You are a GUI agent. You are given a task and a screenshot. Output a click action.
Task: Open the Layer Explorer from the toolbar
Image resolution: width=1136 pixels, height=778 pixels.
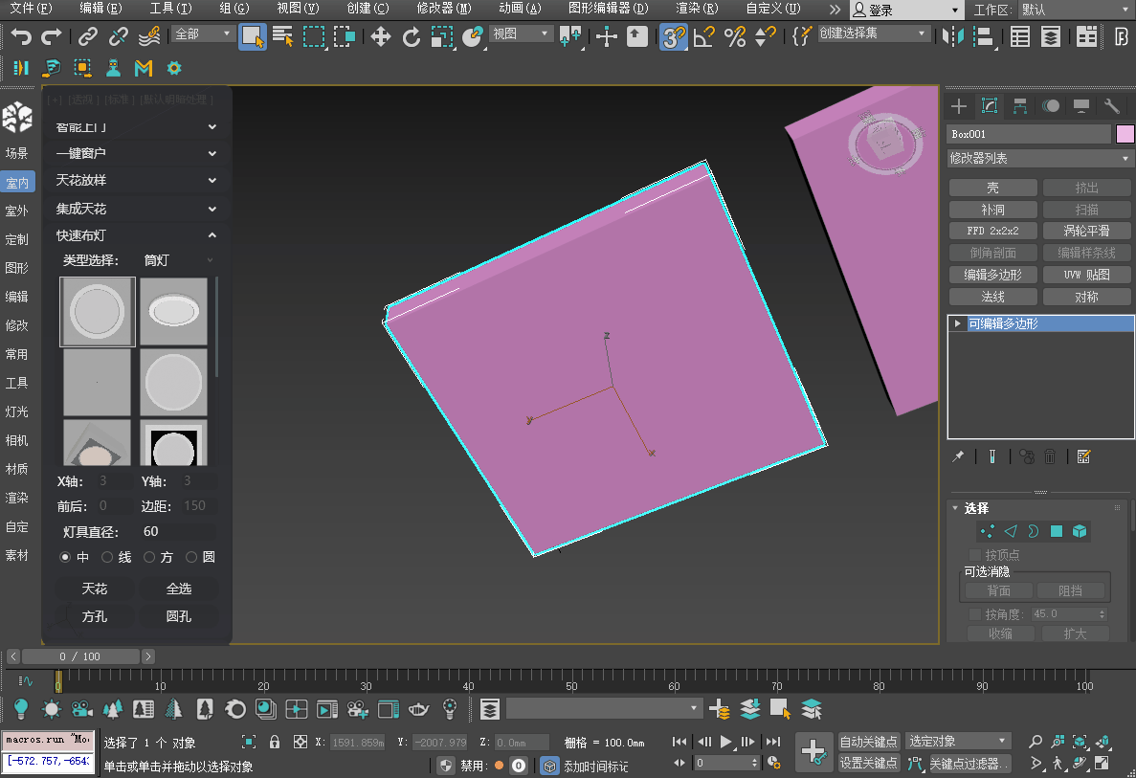coord(1051,35)
